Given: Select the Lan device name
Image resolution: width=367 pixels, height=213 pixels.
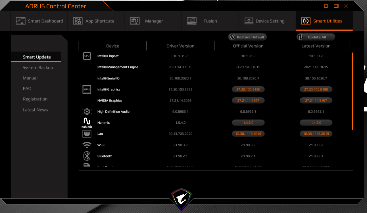Looking at the screenshot, I should click(100, 134).
